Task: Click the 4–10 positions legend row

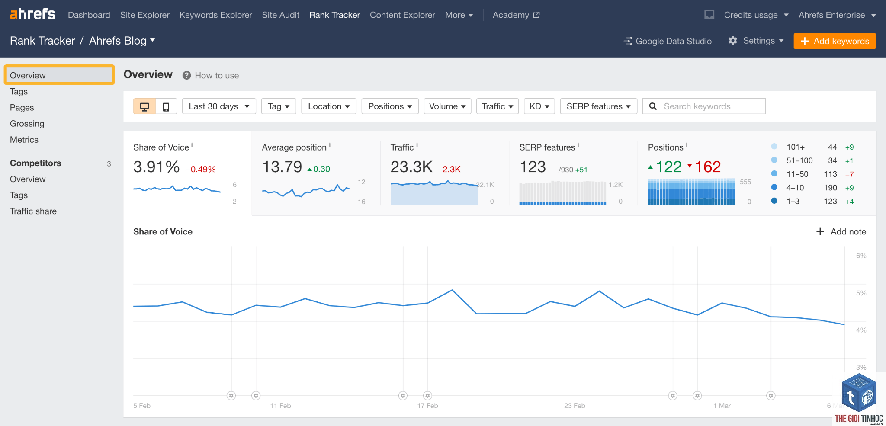Action: (x=812, y=188)
